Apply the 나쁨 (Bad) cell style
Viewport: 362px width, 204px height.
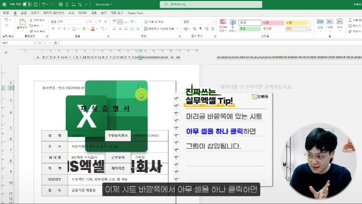click(x=273, y=22)
